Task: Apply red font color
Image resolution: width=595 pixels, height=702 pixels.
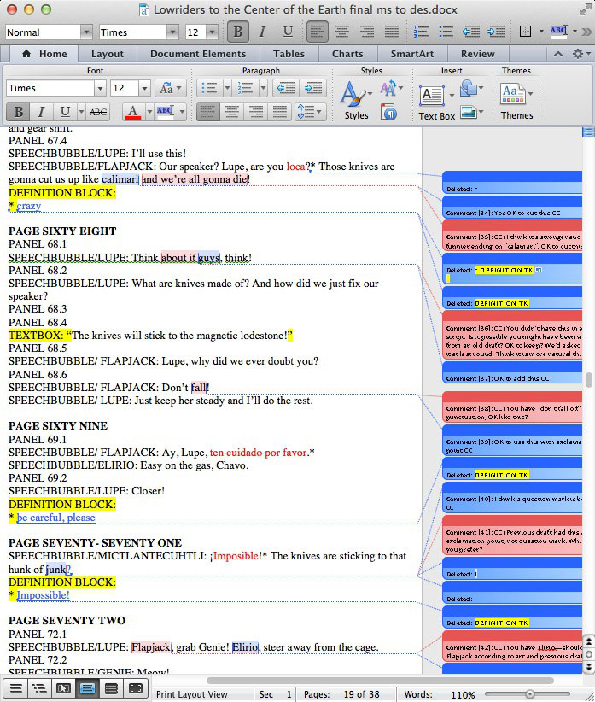Action: click(x=133, y=112)
